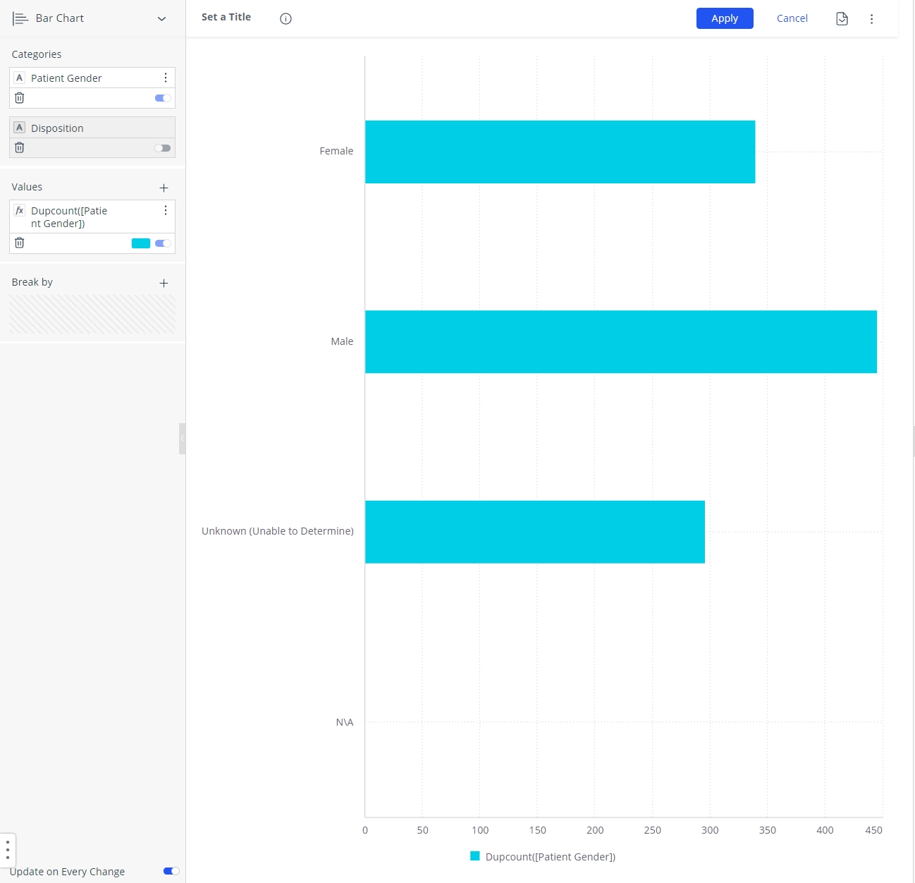Viewport: 915px width, 883px height.
Task: Click the Female axis label
Action: click(336, 151)
